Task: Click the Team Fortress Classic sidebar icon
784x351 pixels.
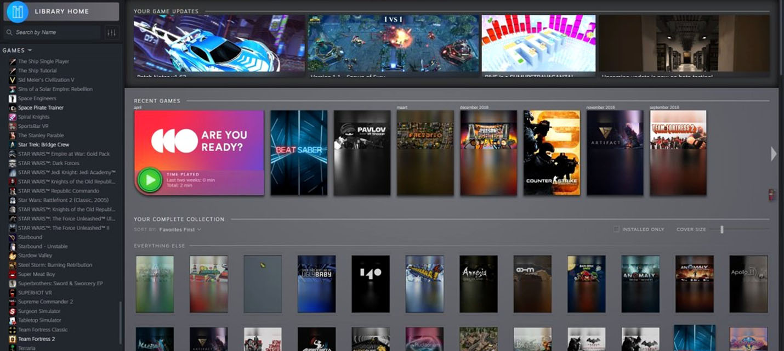Action: point(13,330)
